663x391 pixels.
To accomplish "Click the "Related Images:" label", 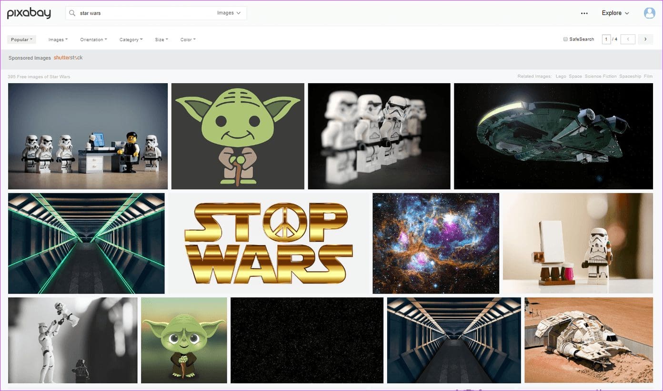I will (x=535, y=76).
